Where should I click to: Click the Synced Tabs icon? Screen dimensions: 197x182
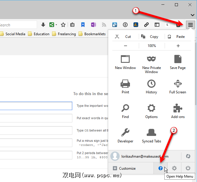tap(151, 133)
